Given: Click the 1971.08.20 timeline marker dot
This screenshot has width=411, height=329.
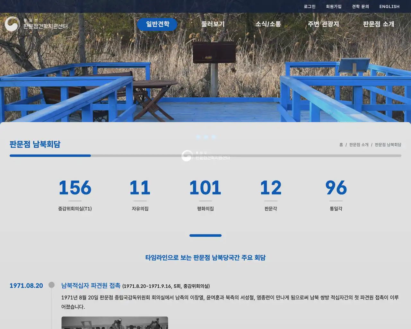Looking at the screenshot, I should [51, 285].
